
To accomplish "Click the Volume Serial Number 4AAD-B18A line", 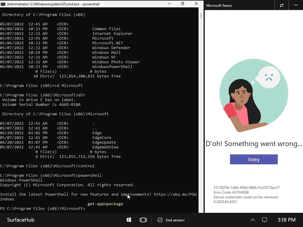I will coord(41,104).
